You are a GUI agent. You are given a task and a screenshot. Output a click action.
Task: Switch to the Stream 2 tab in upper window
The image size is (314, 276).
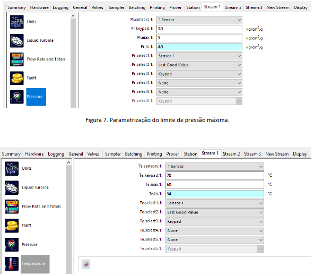[x=233, y=7]
